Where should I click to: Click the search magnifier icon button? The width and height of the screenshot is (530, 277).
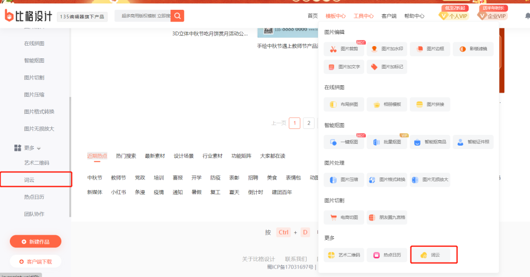[x=177, y=16]
